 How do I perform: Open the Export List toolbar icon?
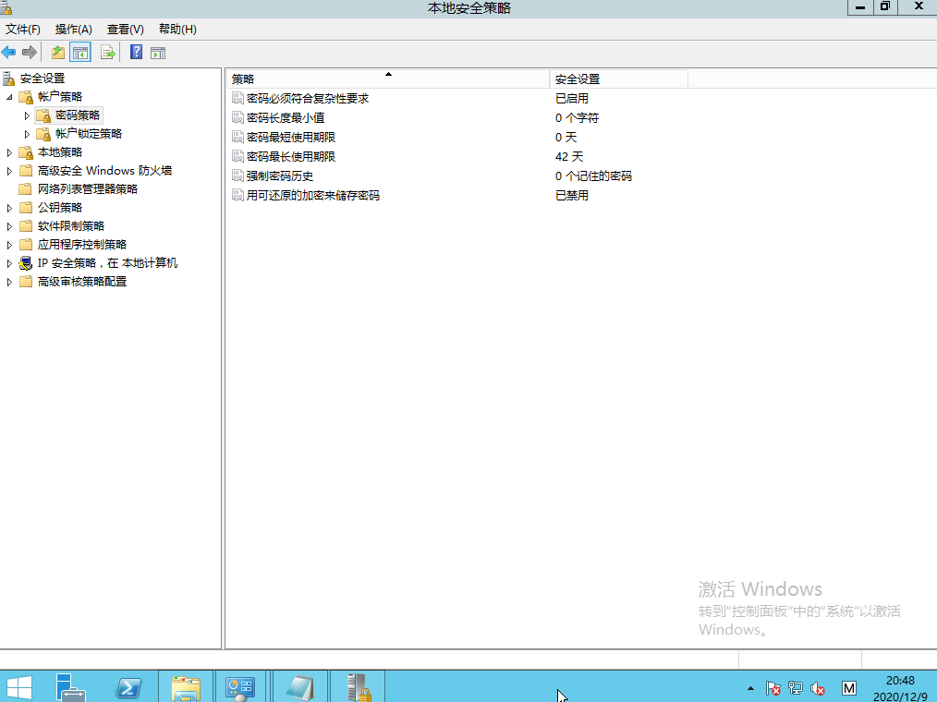[107, 52]
